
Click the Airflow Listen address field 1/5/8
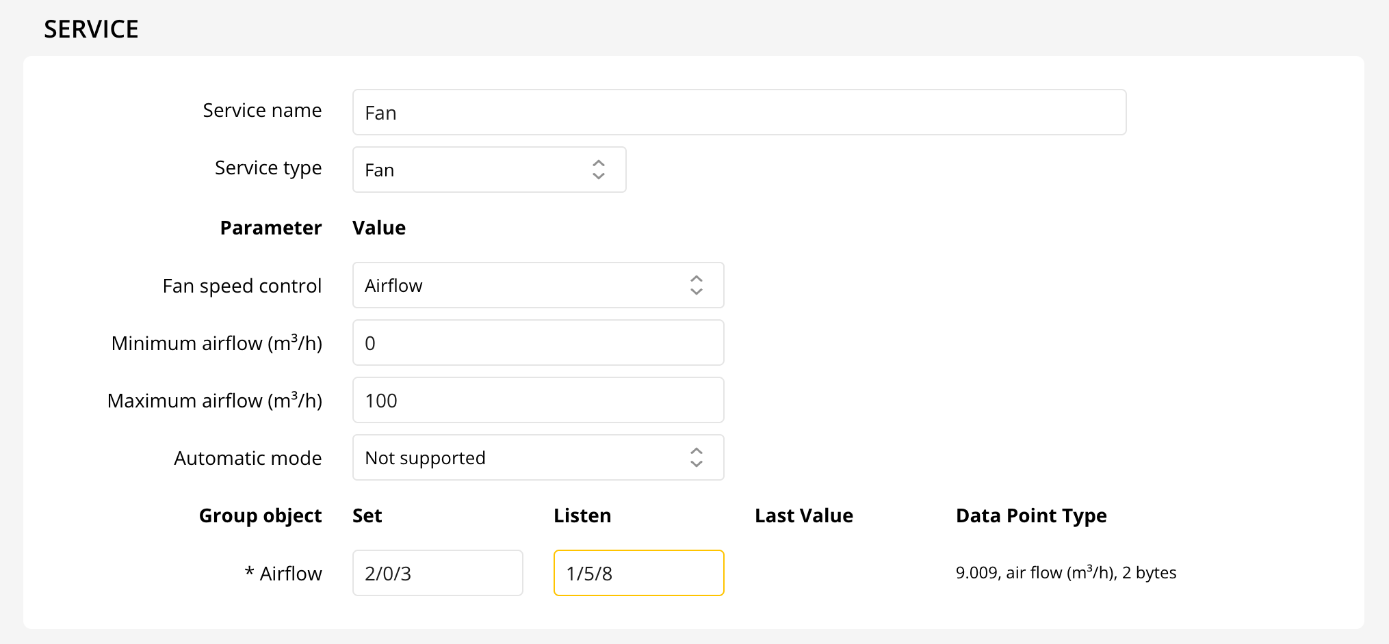click(638, 573)
